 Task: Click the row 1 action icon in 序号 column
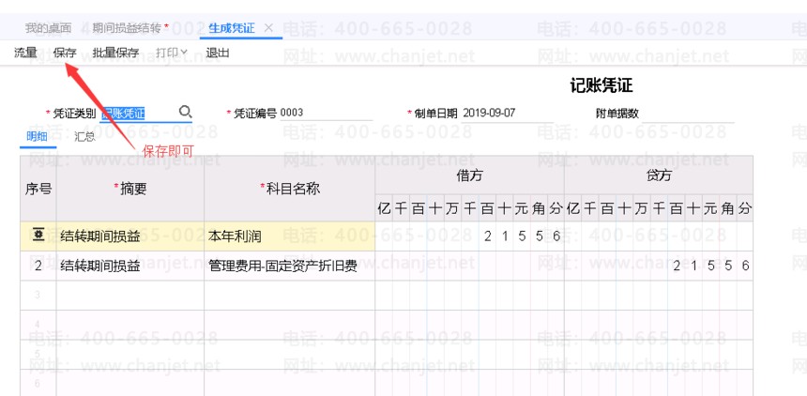[x=38, y=236]
